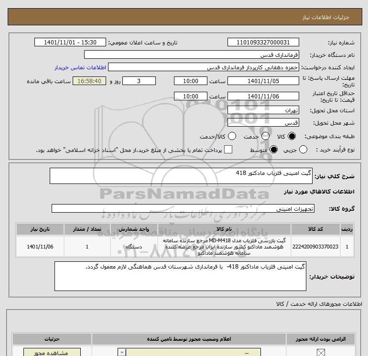Click the استان محل تحویل field تهران
The width and height of the screenshot is (368, 356).
tap(263, 110)
